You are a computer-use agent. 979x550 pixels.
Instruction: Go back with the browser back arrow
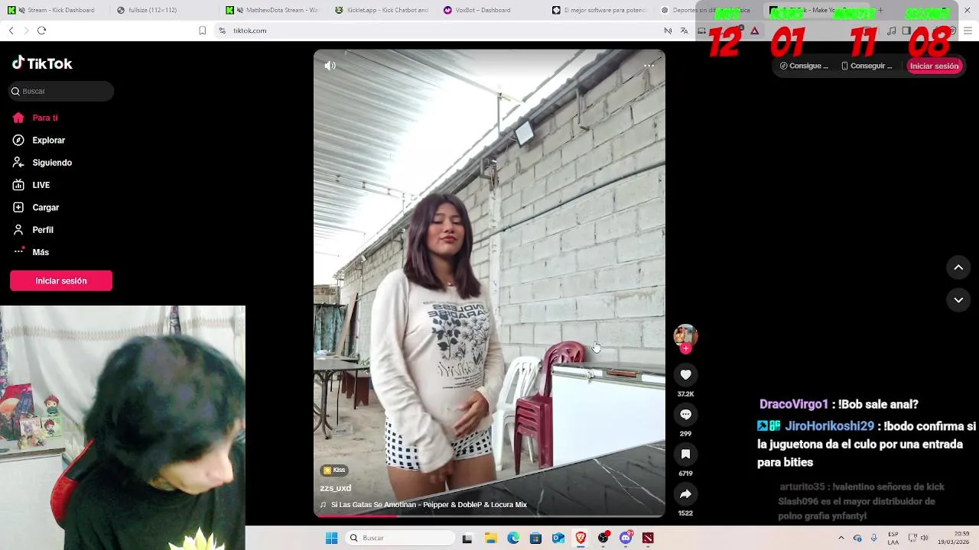pos(11,31)
